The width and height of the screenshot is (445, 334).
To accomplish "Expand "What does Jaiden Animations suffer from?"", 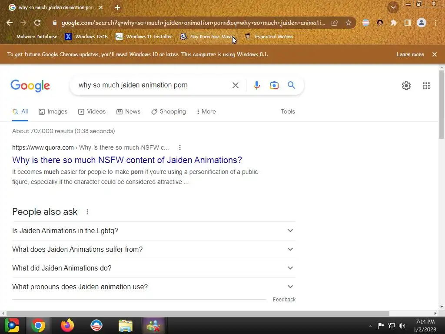I will click(154, 249).
